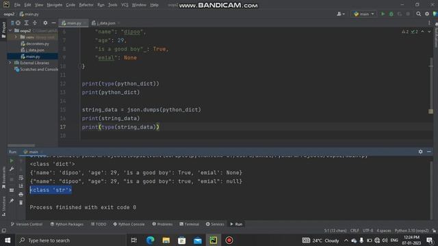Run the main configuration with green play icon

(x=383, y=14)
